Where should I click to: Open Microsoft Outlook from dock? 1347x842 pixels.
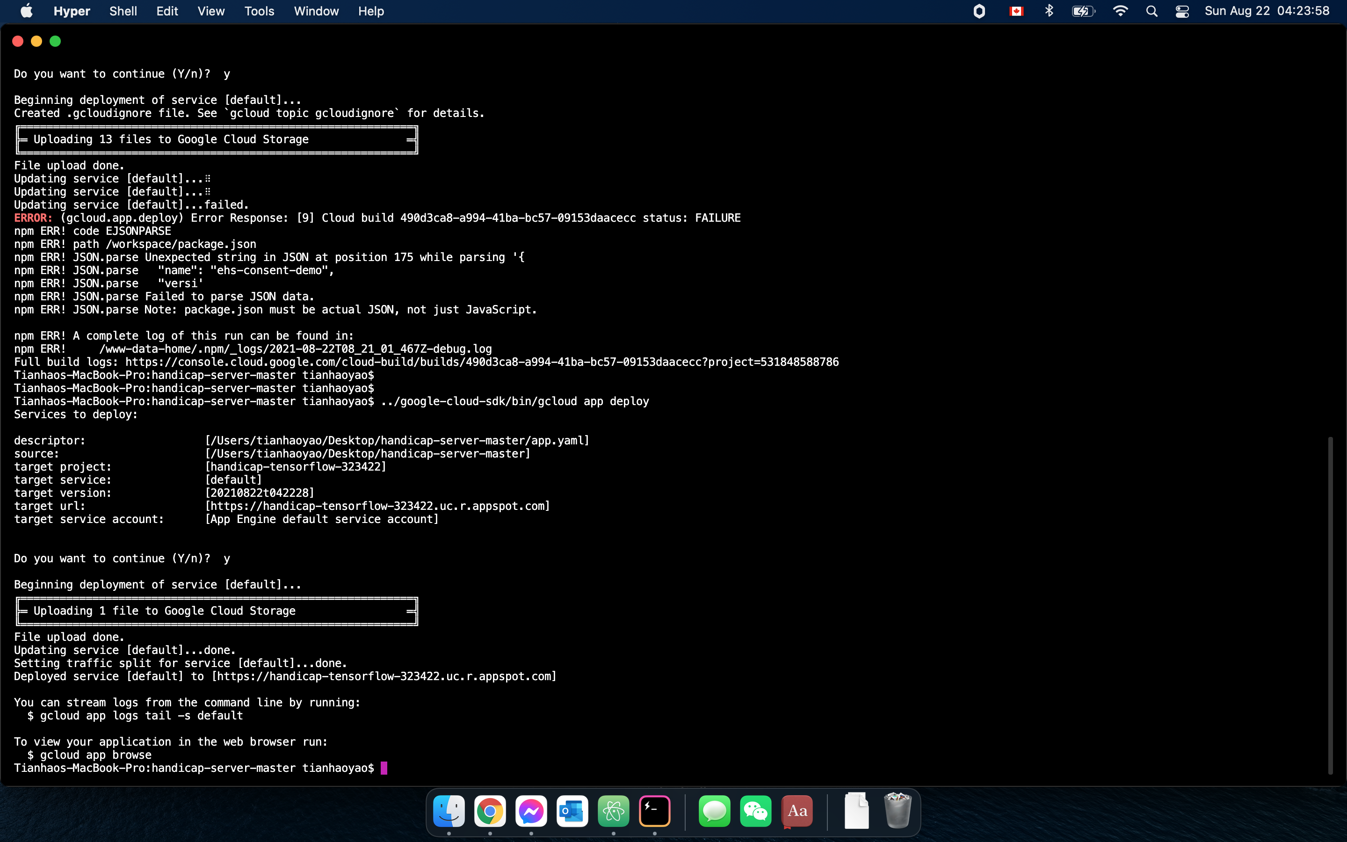coord(572,811)
